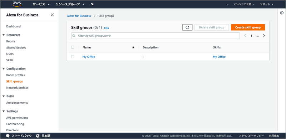The image size is (286, 139).
Task: Click the Description column header
Action: 151,47
